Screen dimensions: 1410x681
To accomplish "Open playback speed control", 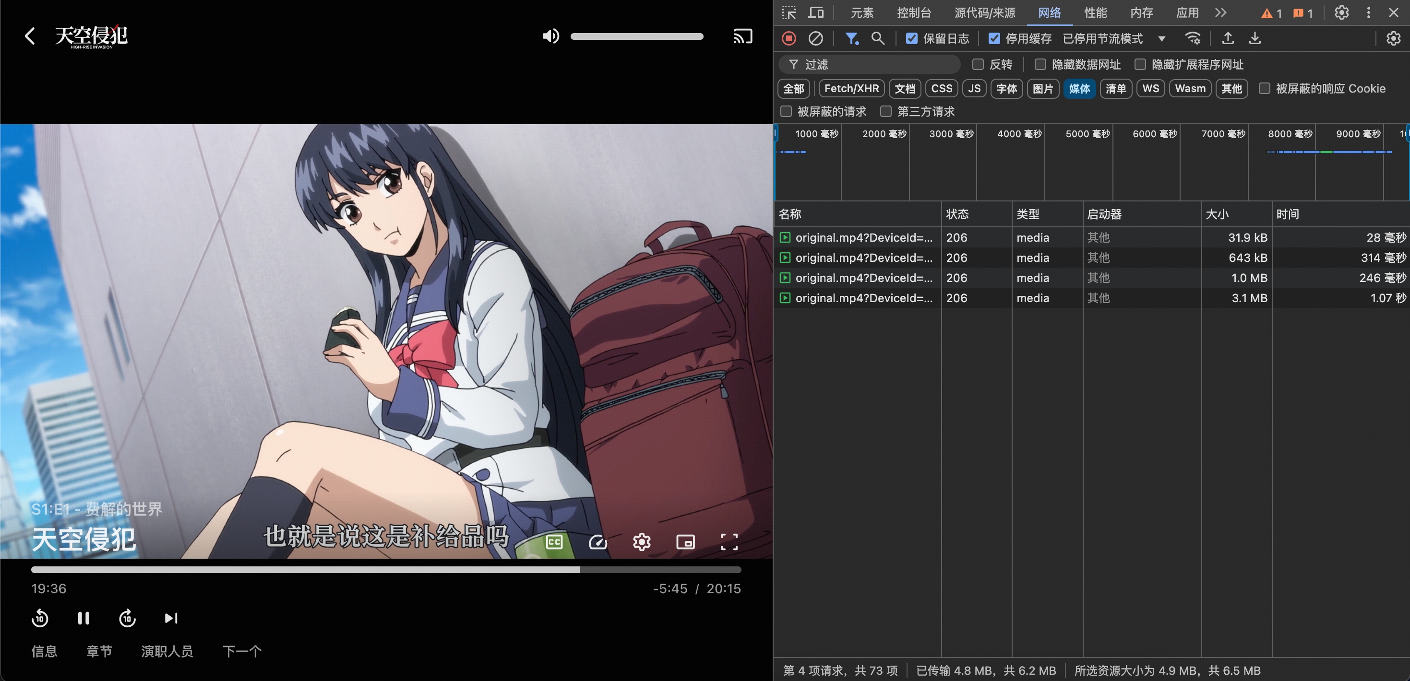I will point(597,542).
